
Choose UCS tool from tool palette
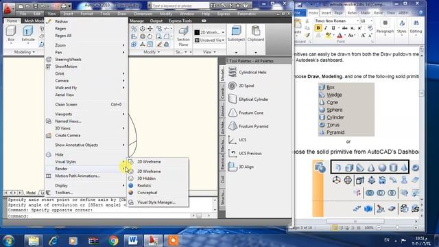pyautogui.click(x=237, y=140)
